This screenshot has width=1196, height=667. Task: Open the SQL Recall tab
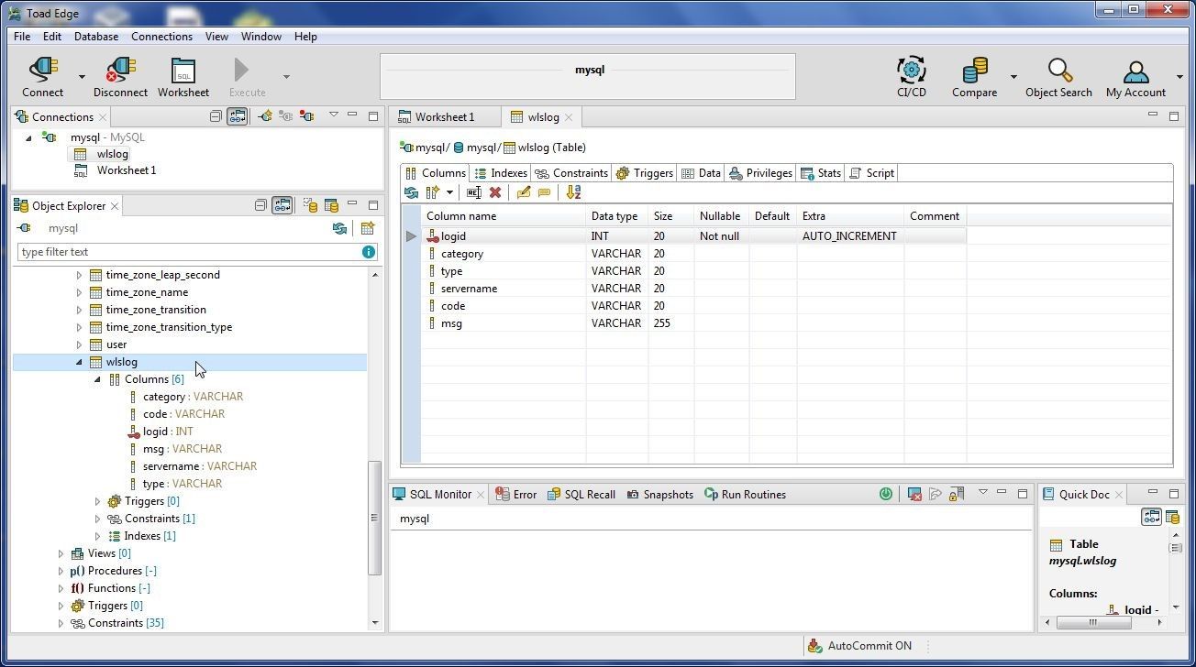(581, 494)
